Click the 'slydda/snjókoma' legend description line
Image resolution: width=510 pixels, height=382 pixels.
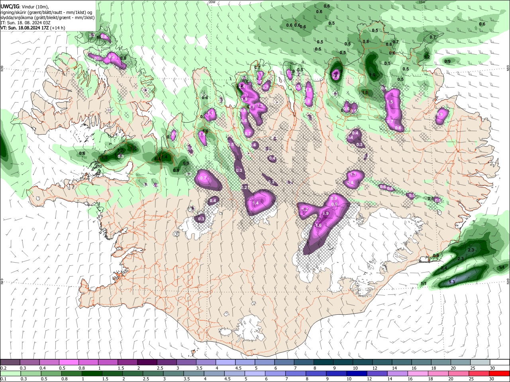click(48, 18)
